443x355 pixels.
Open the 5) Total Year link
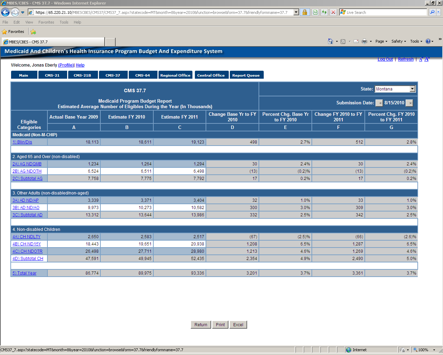pos(24,273)
